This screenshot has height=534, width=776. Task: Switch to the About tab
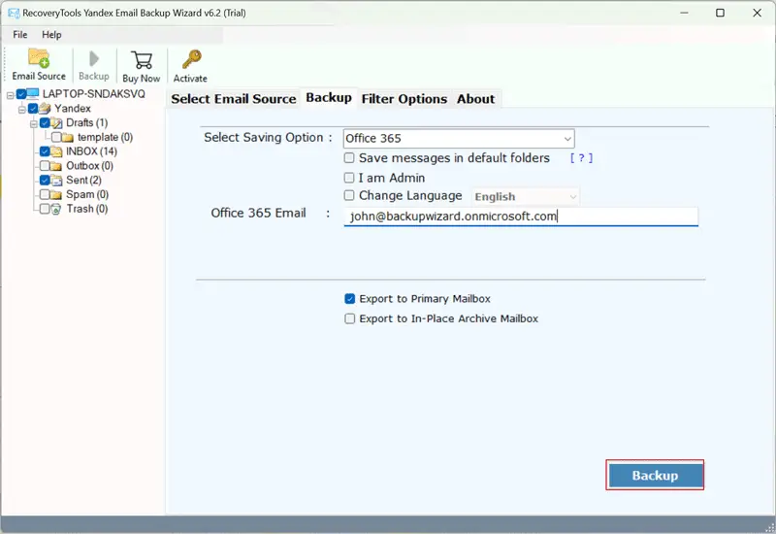tap(475, 99)
